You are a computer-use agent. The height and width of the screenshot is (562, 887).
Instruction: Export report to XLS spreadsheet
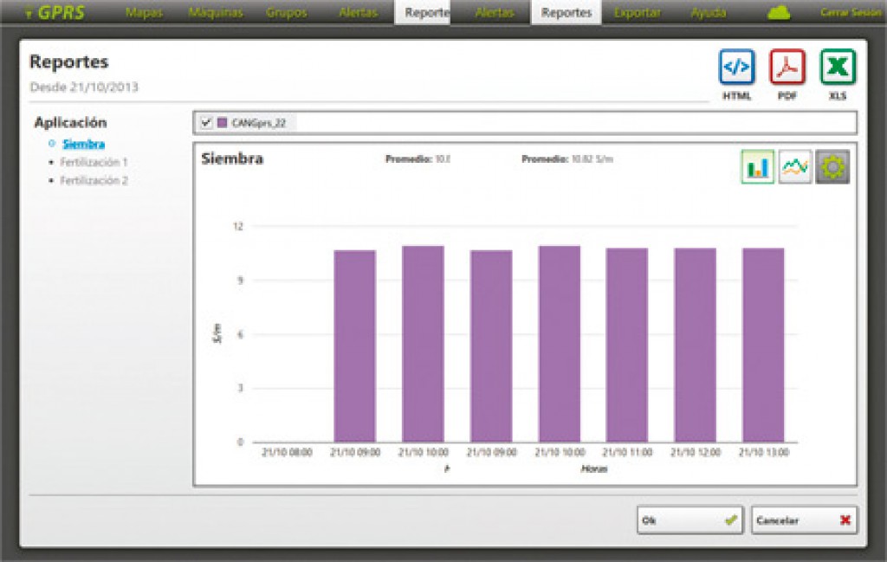(838, 68)
